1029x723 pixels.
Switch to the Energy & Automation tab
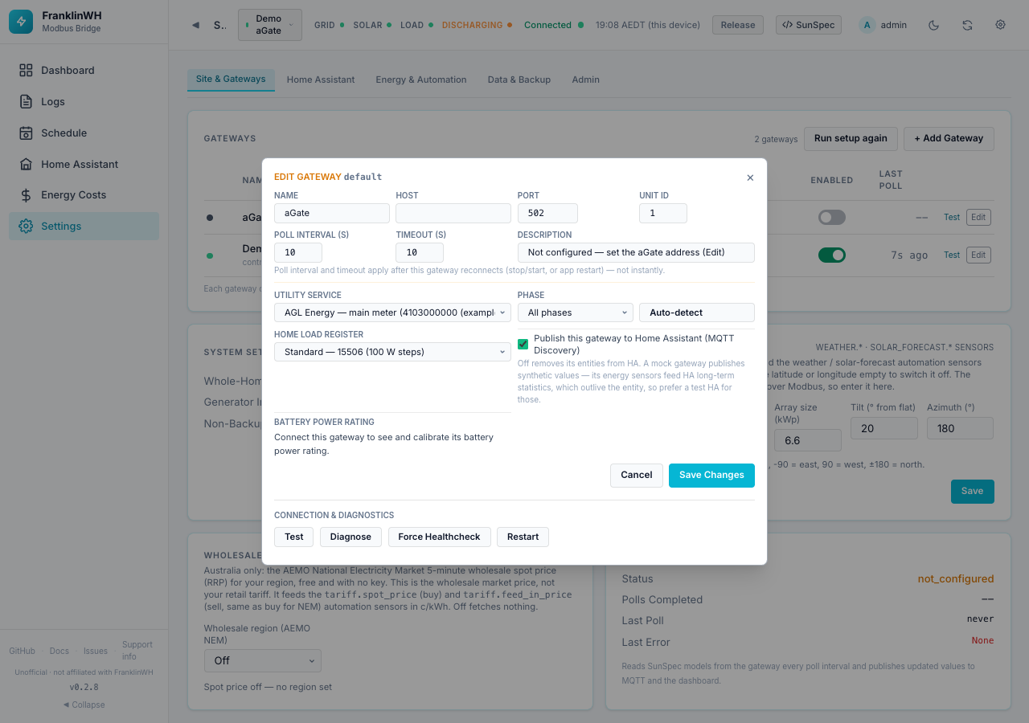[421, 80]
